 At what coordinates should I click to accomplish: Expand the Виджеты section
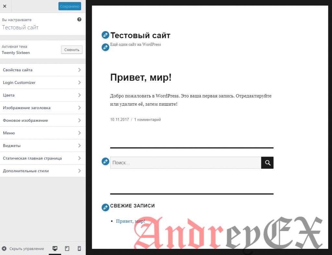tap(42, 145)
